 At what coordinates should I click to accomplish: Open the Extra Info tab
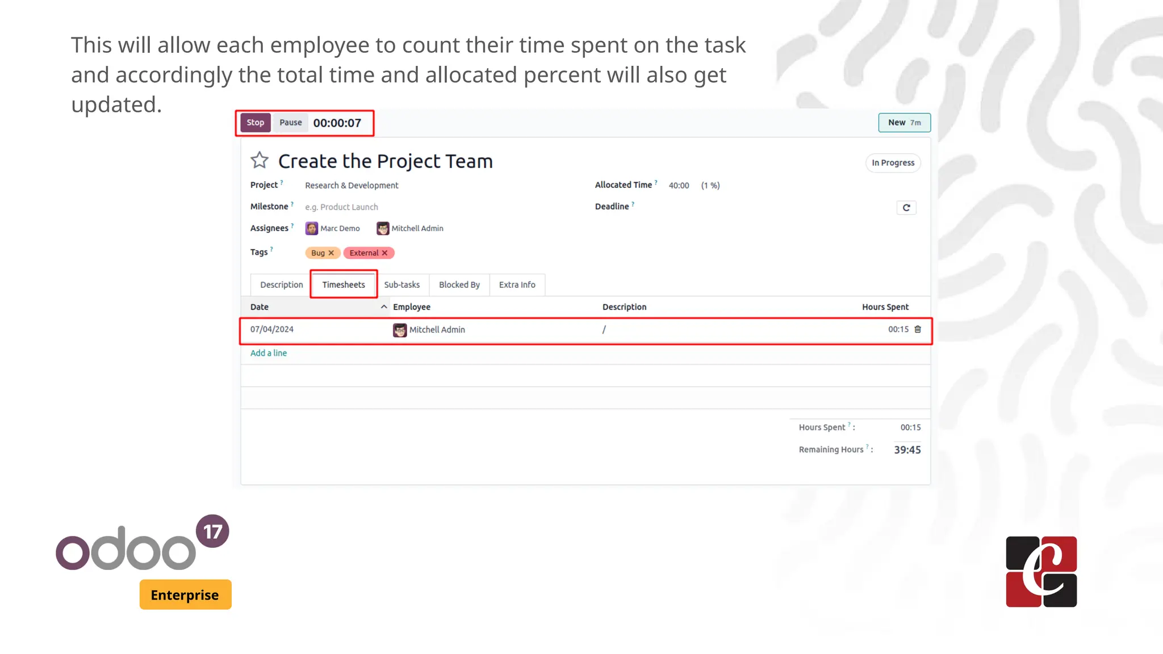coord(517,285)
